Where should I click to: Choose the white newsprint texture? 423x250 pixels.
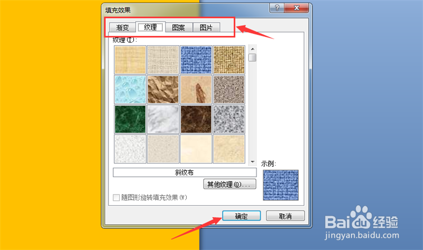click(x=130, y=149)
